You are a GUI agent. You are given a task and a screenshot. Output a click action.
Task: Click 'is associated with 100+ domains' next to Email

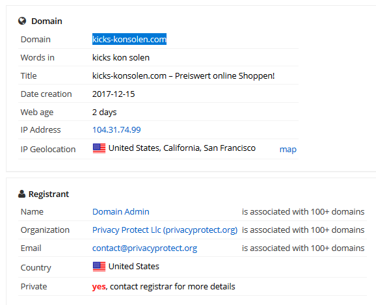pyautogui.click(x=303, y=248)
